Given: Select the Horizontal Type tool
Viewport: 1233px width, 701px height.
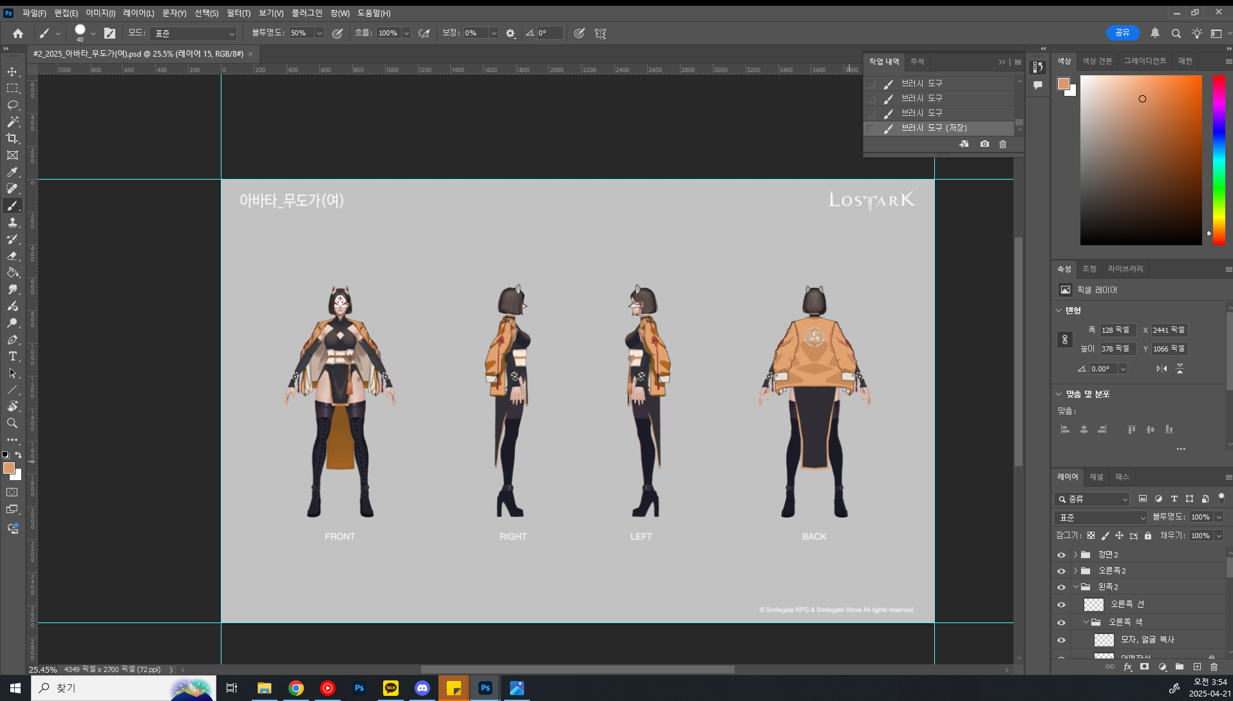Looking at the screenshot, I should pyautogui.click(x=12, y=356).
